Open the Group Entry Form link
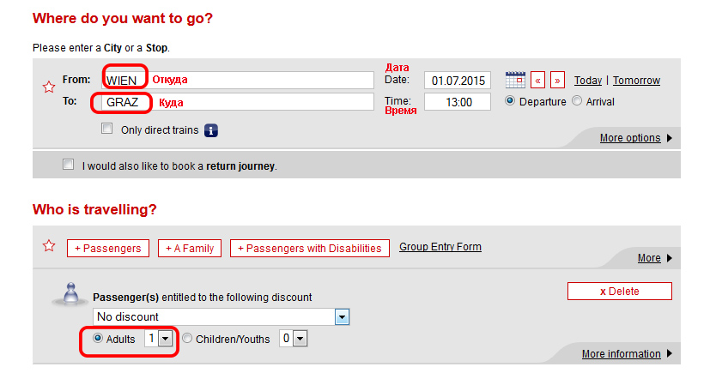The image size is (716, 373). (440, 247)
